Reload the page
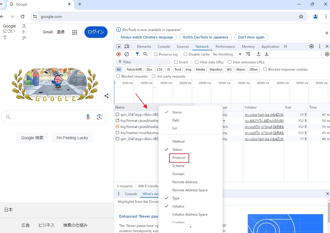Screen dimensions: 330x233 coord(23,16)
